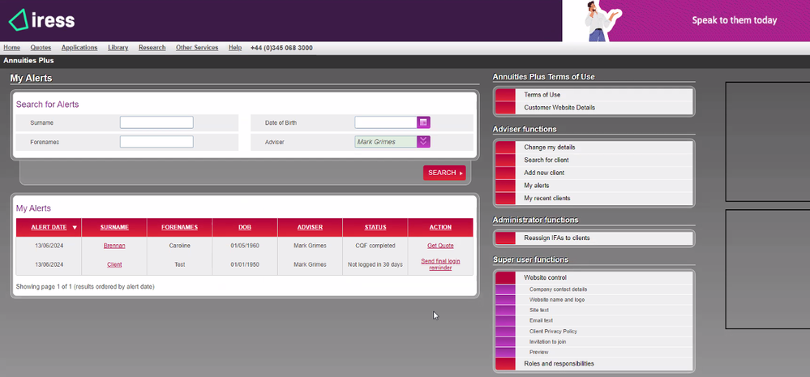This screenshot has height=377, width=810.
Task: Sort by Adviser column header
Action: pyautogui.click(x=310, y=227)
